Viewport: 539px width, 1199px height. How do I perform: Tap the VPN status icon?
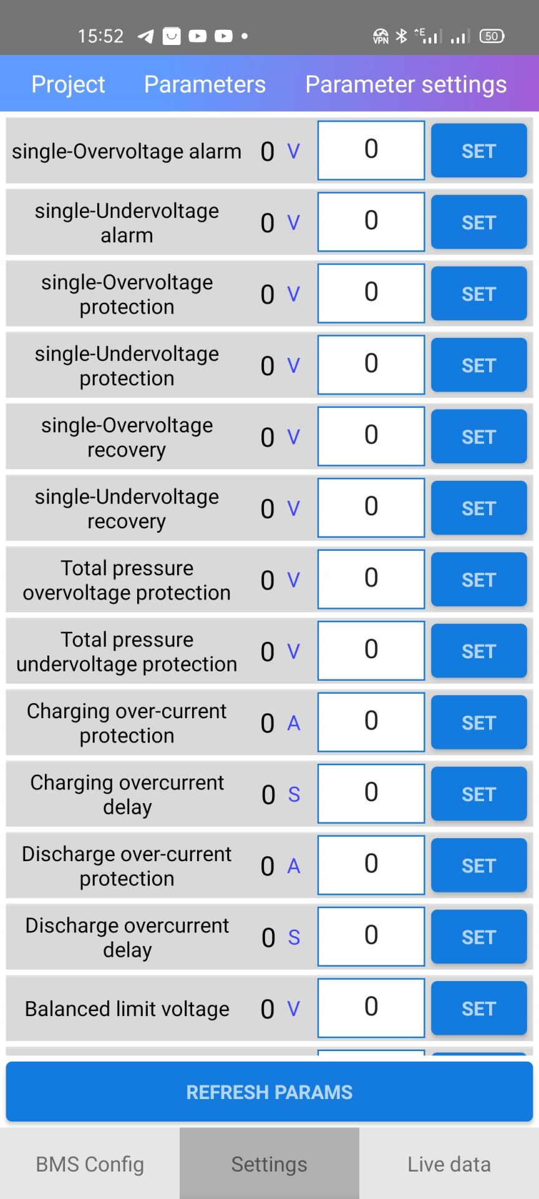tap(381, 36)
